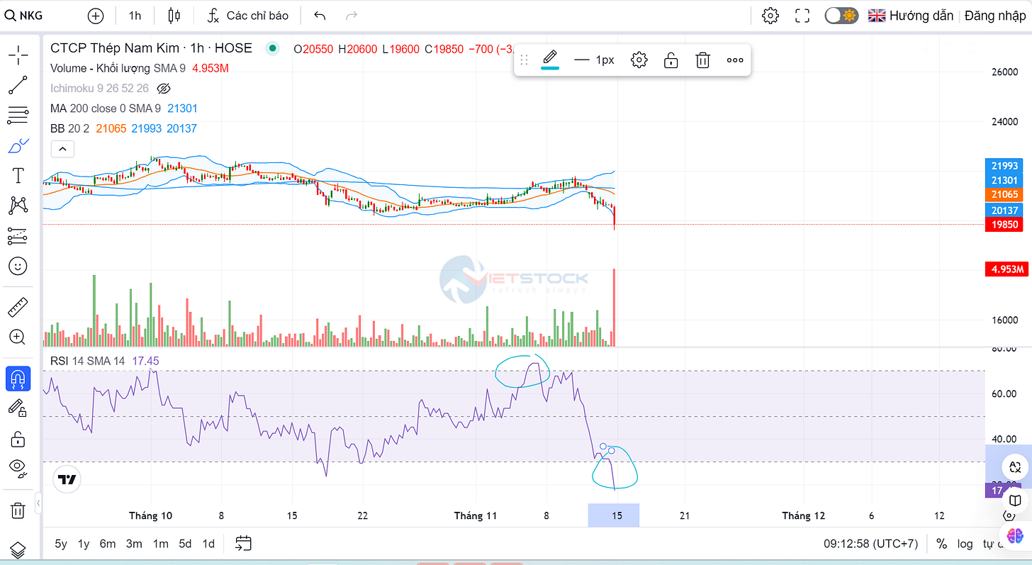
Task: Open the candlestick chart type menu
Action: tap(174, 16)
